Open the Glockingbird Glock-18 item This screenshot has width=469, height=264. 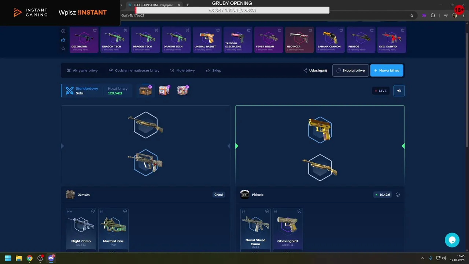(288, 230)
